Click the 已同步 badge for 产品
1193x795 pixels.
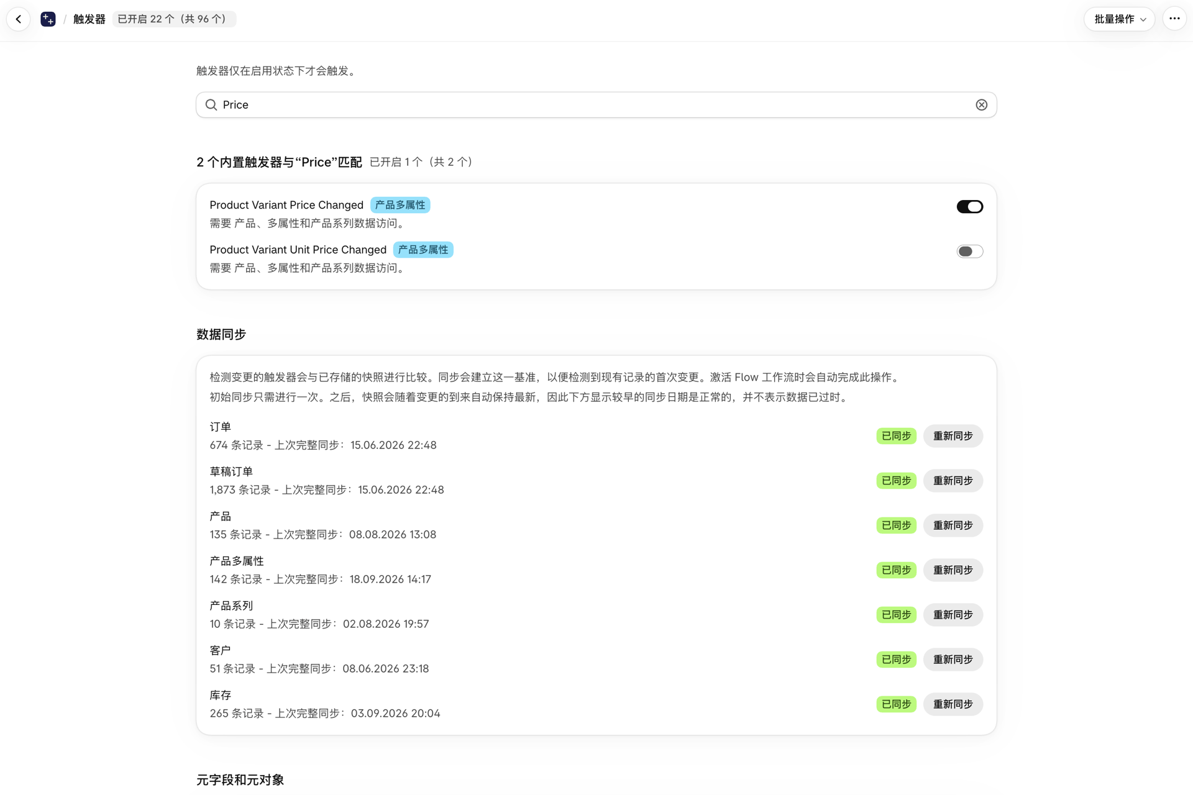[x=896, y=525]
